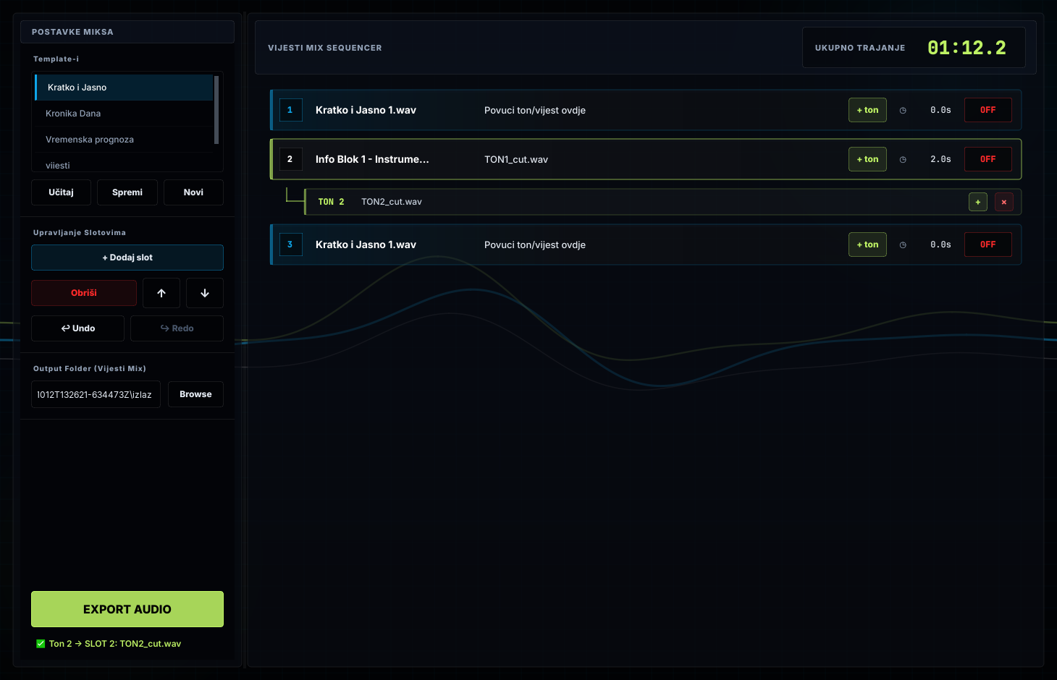This screenshot has height=680, width=1057.
Task: Click clock icon in slot 1
Action: 903,110
